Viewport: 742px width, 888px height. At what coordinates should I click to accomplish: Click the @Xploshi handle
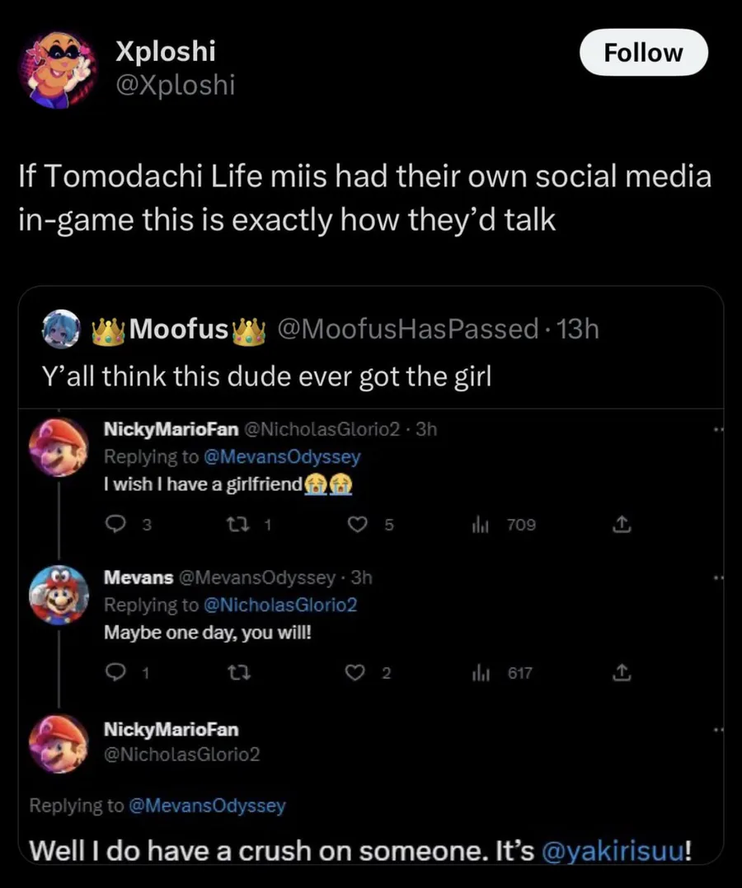[175, 85]
